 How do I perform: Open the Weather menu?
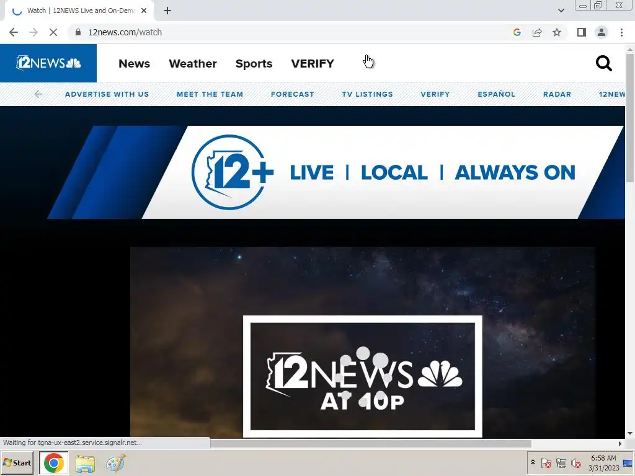click(193, 64)
